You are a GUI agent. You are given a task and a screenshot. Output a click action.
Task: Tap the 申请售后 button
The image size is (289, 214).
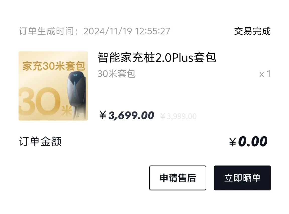click(178, 178)
